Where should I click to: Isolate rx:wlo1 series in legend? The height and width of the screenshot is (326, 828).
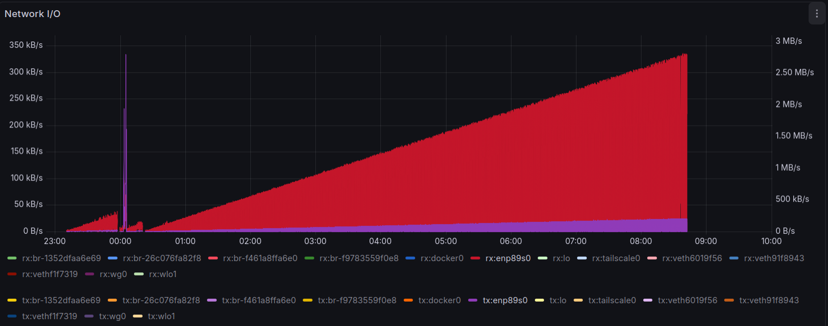(163, 274)
